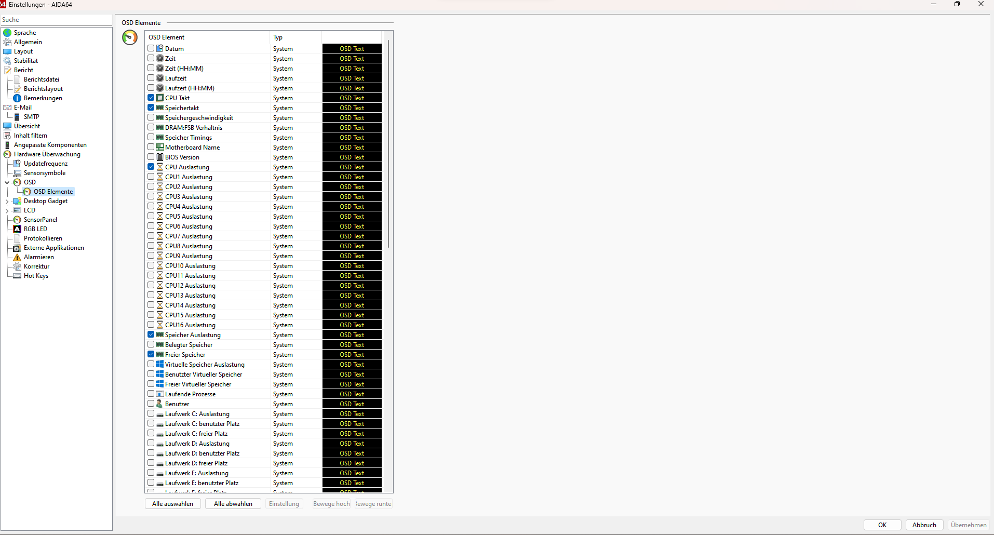Click the OSD Text swatch for Benutzer
The image size is (994, 535).
pyautogui.click(x=352, y=404)
